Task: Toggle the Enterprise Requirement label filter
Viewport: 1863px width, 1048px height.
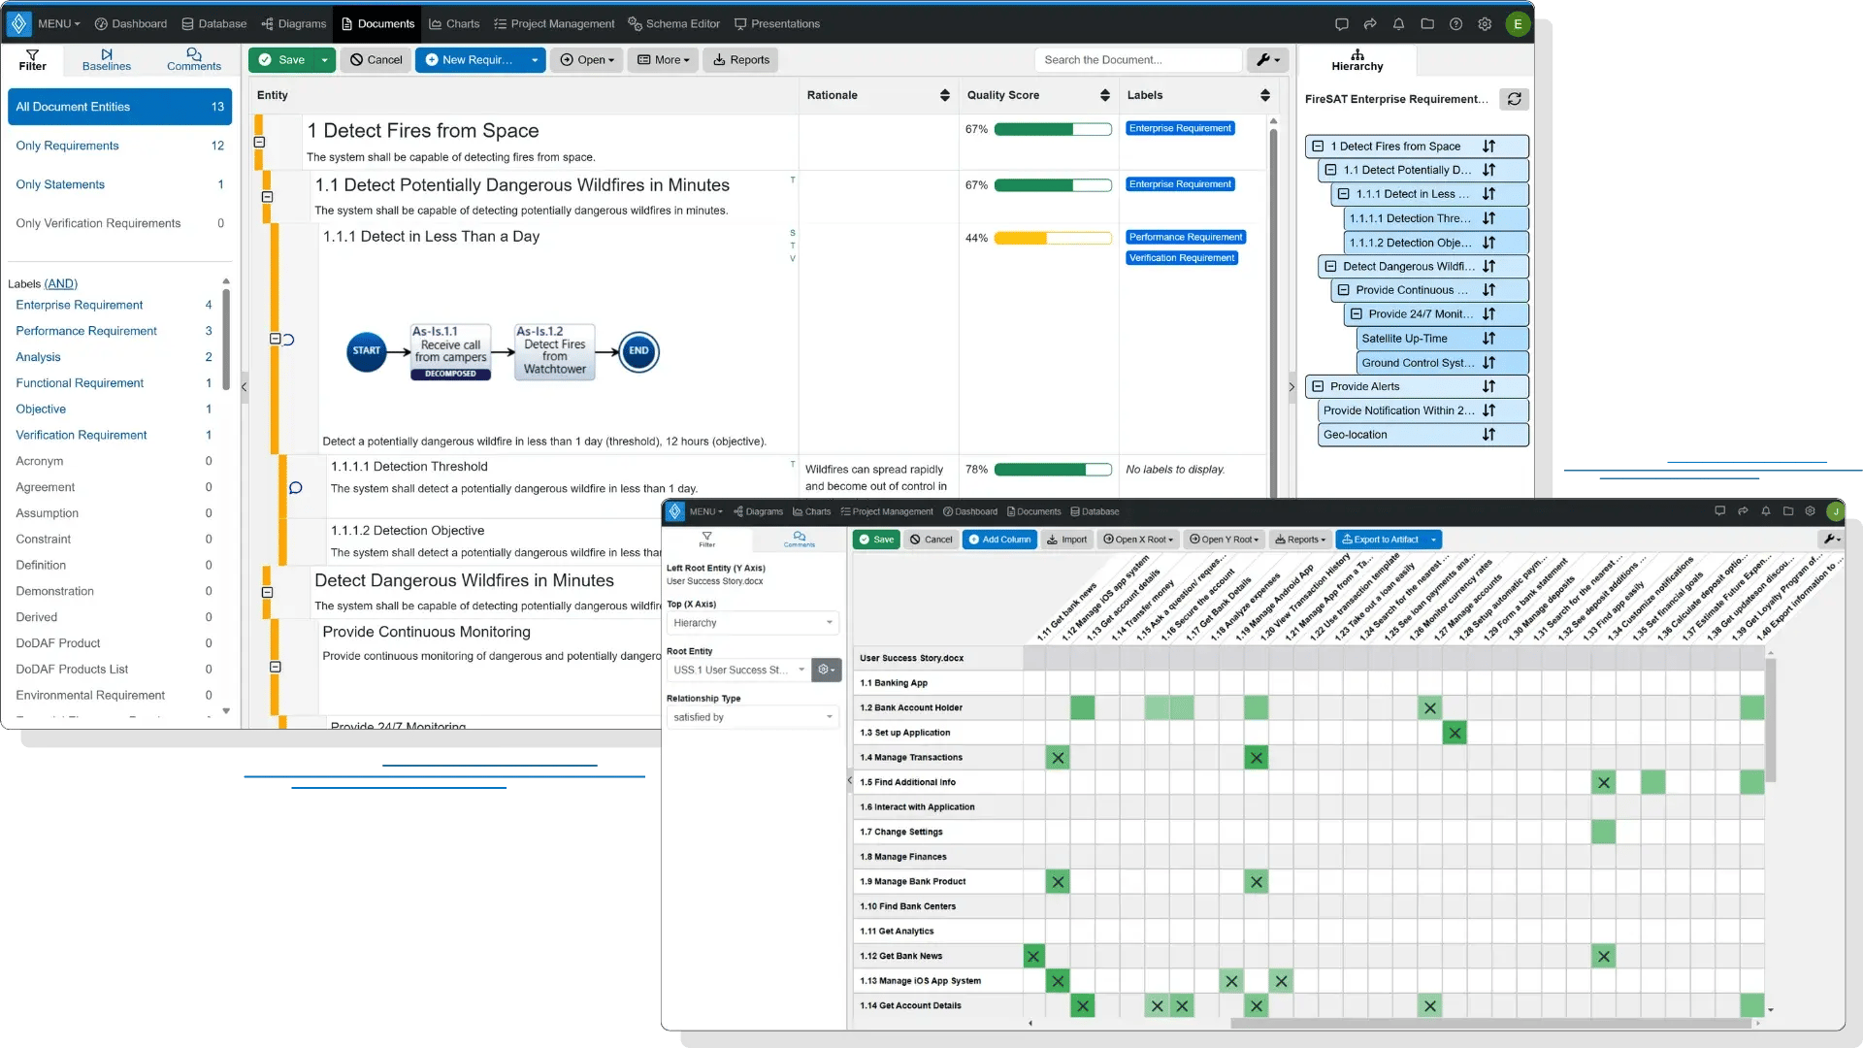Action: [x=80, y=305]
